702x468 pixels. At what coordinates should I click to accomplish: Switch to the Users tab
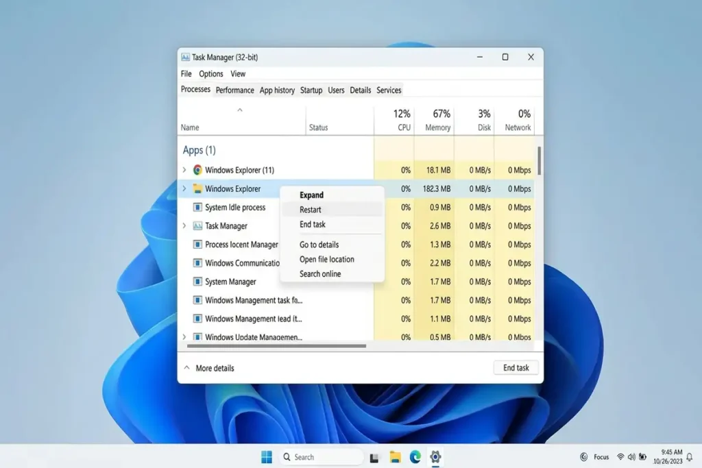336,90
